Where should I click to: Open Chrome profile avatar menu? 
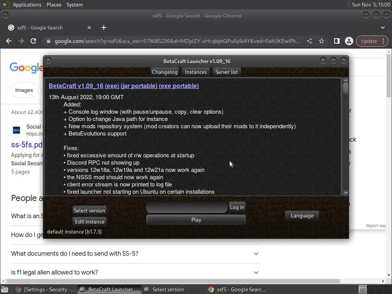click(349, 41)
